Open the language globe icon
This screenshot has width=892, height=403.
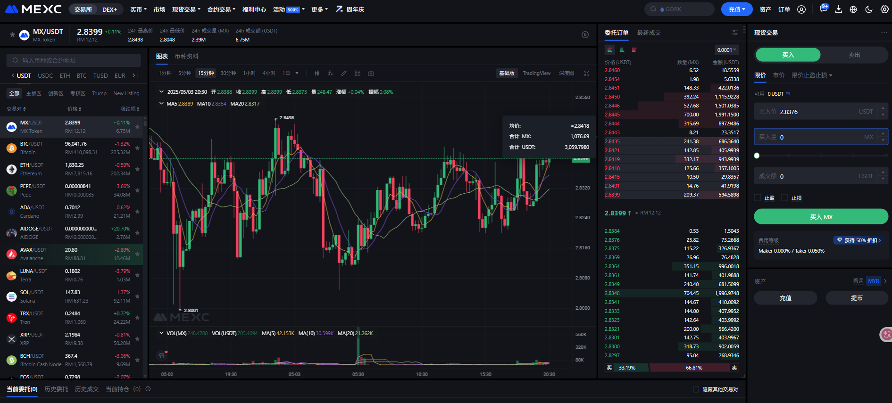coord(853,9)
